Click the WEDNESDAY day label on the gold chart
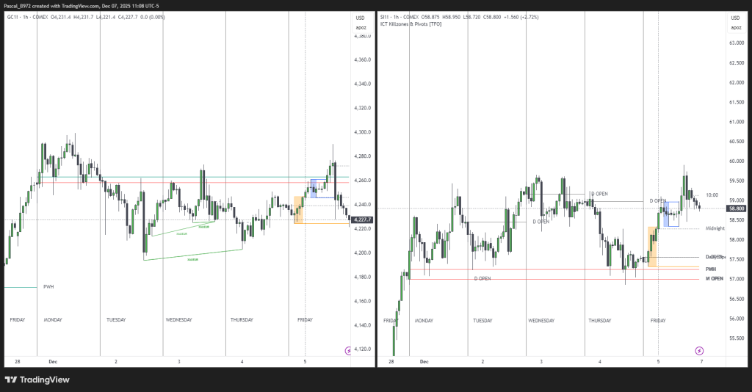 coord(178,320)
